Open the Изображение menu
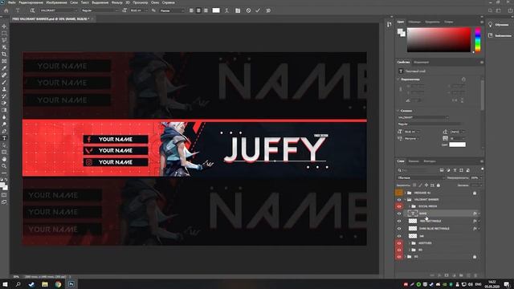This screenshot has width=514, height=289. click(x=56, y=2)
